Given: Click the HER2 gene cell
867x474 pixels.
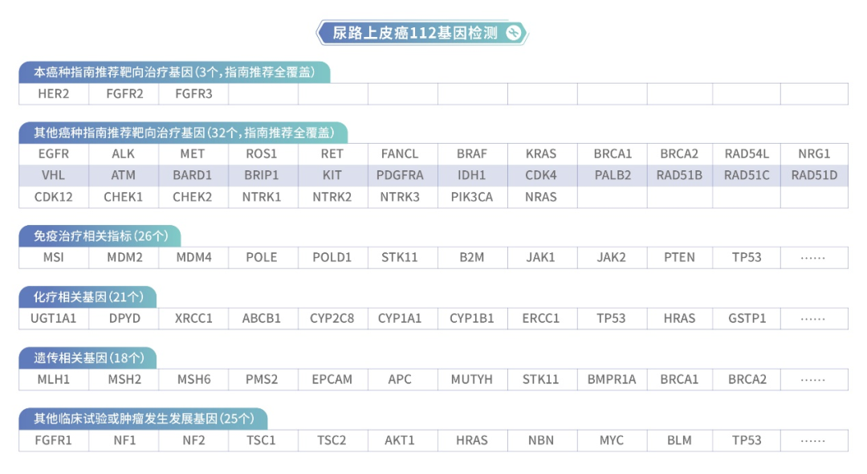Looking at the screenshot, I should click(x=54, y=94).
